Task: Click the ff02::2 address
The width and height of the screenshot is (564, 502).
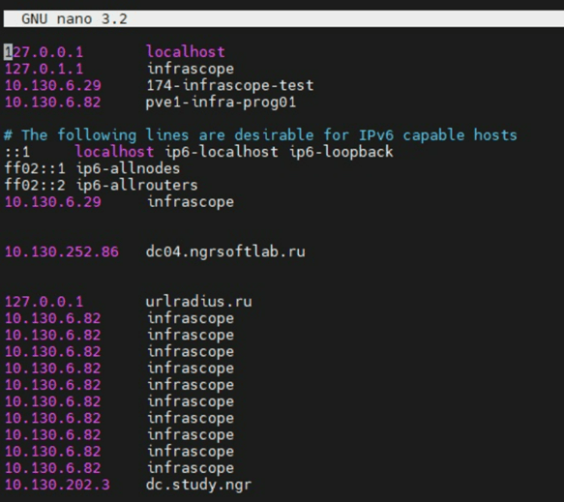Action: coord(35,186)
